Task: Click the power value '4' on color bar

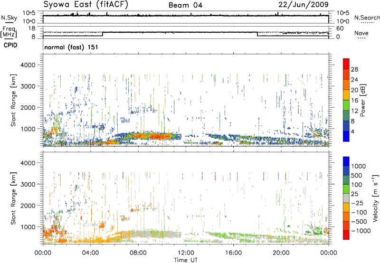Action: point(352,131)
